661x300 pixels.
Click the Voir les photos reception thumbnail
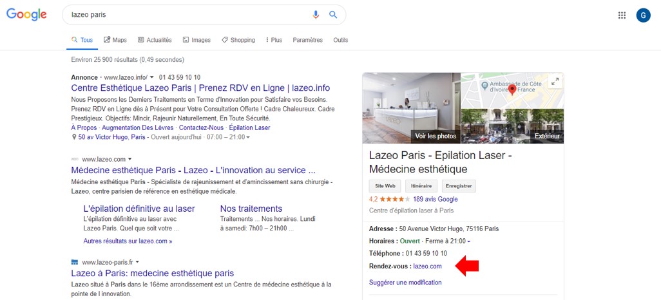(412, 108)
